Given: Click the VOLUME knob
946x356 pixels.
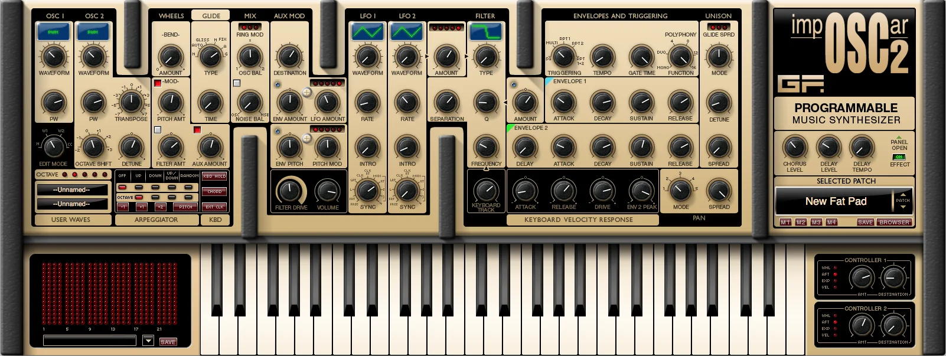Looking at the screenshot, I should coord(328,191).
